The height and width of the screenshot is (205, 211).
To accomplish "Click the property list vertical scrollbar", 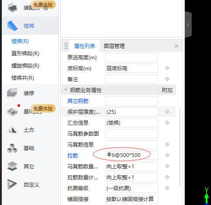I will click(x=180, y=147).
